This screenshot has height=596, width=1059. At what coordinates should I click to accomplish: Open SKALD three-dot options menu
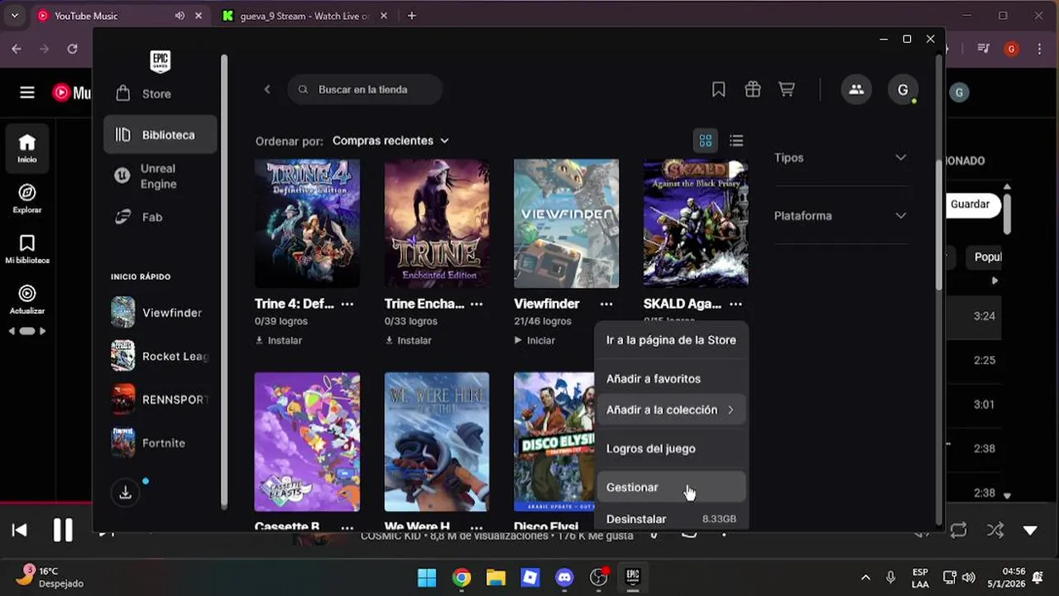click(736, 304)
